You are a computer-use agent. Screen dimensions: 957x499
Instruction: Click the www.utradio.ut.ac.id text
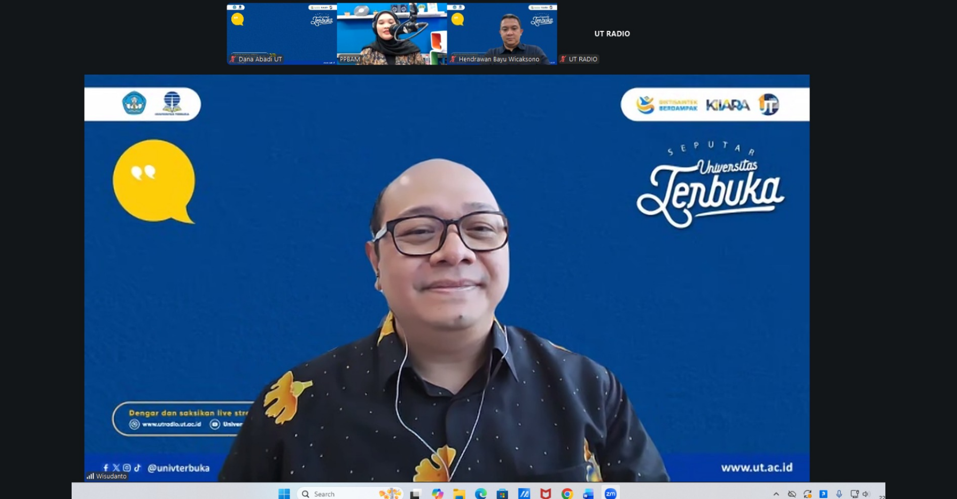tap(172, 424)
